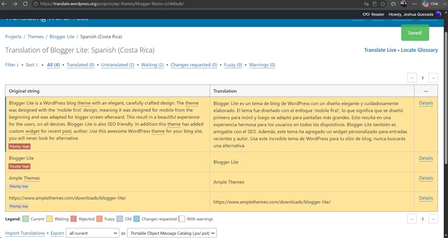The image size is (448, 238).
Task: Open Details for the amplethemes.com URL string
Action: point(425,198)
